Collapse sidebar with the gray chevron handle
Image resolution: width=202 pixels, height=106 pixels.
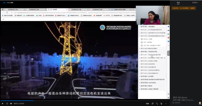pos(168,53)
